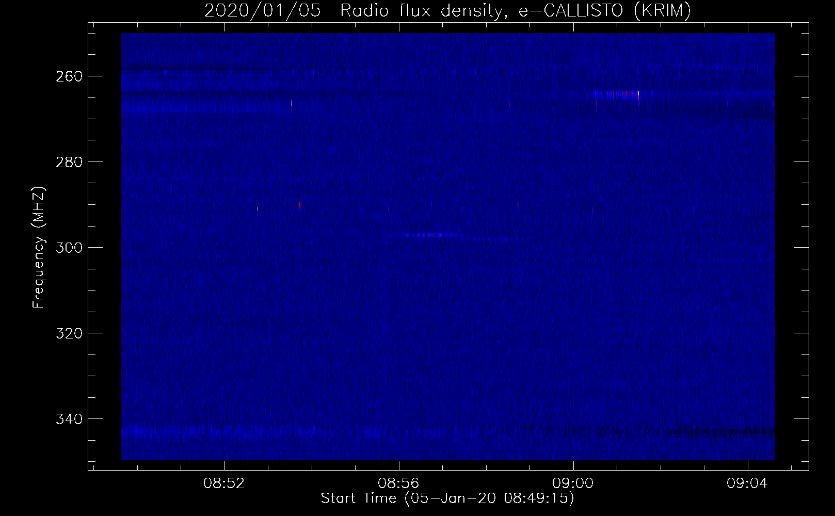
Task: Click the 09:04 time tick label
Action: 747,483
